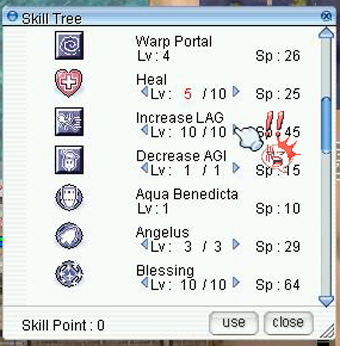
Task: Click the blue scrollbar thumb
Action: [326, 125]
